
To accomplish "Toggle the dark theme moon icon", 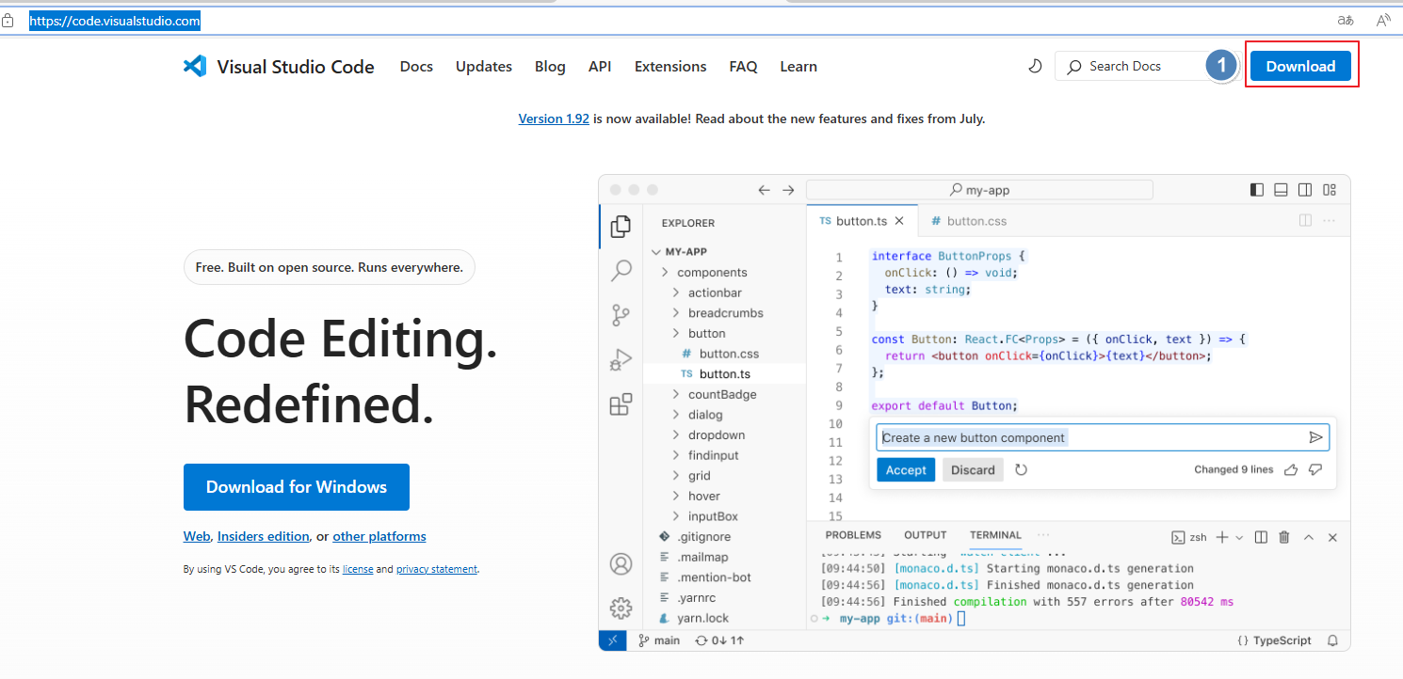I will tap(1034, 66).
